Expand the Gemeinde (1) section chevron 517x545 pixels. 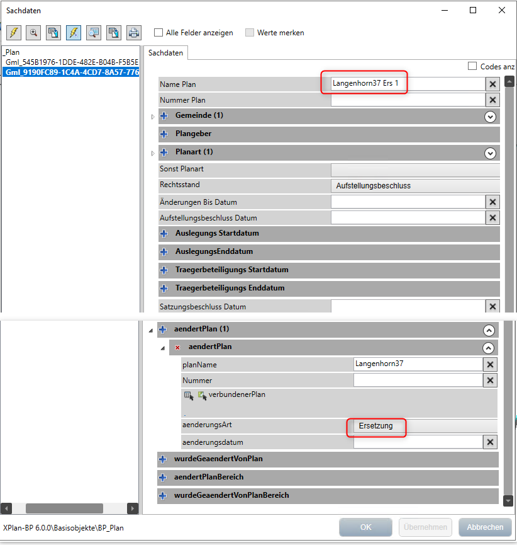(x=490, y=117)
